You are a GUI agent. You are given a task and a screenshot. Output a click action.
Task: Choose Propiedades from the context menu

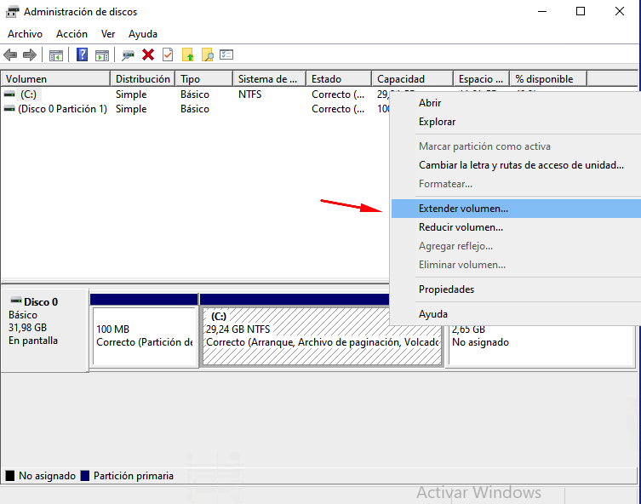click(516, 289)
